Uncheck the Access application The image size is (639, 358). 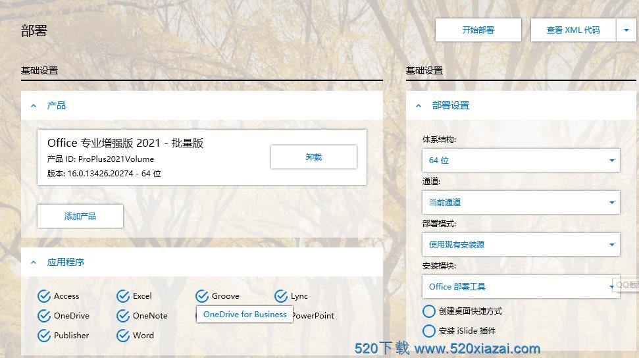click(x=44, y=296)
